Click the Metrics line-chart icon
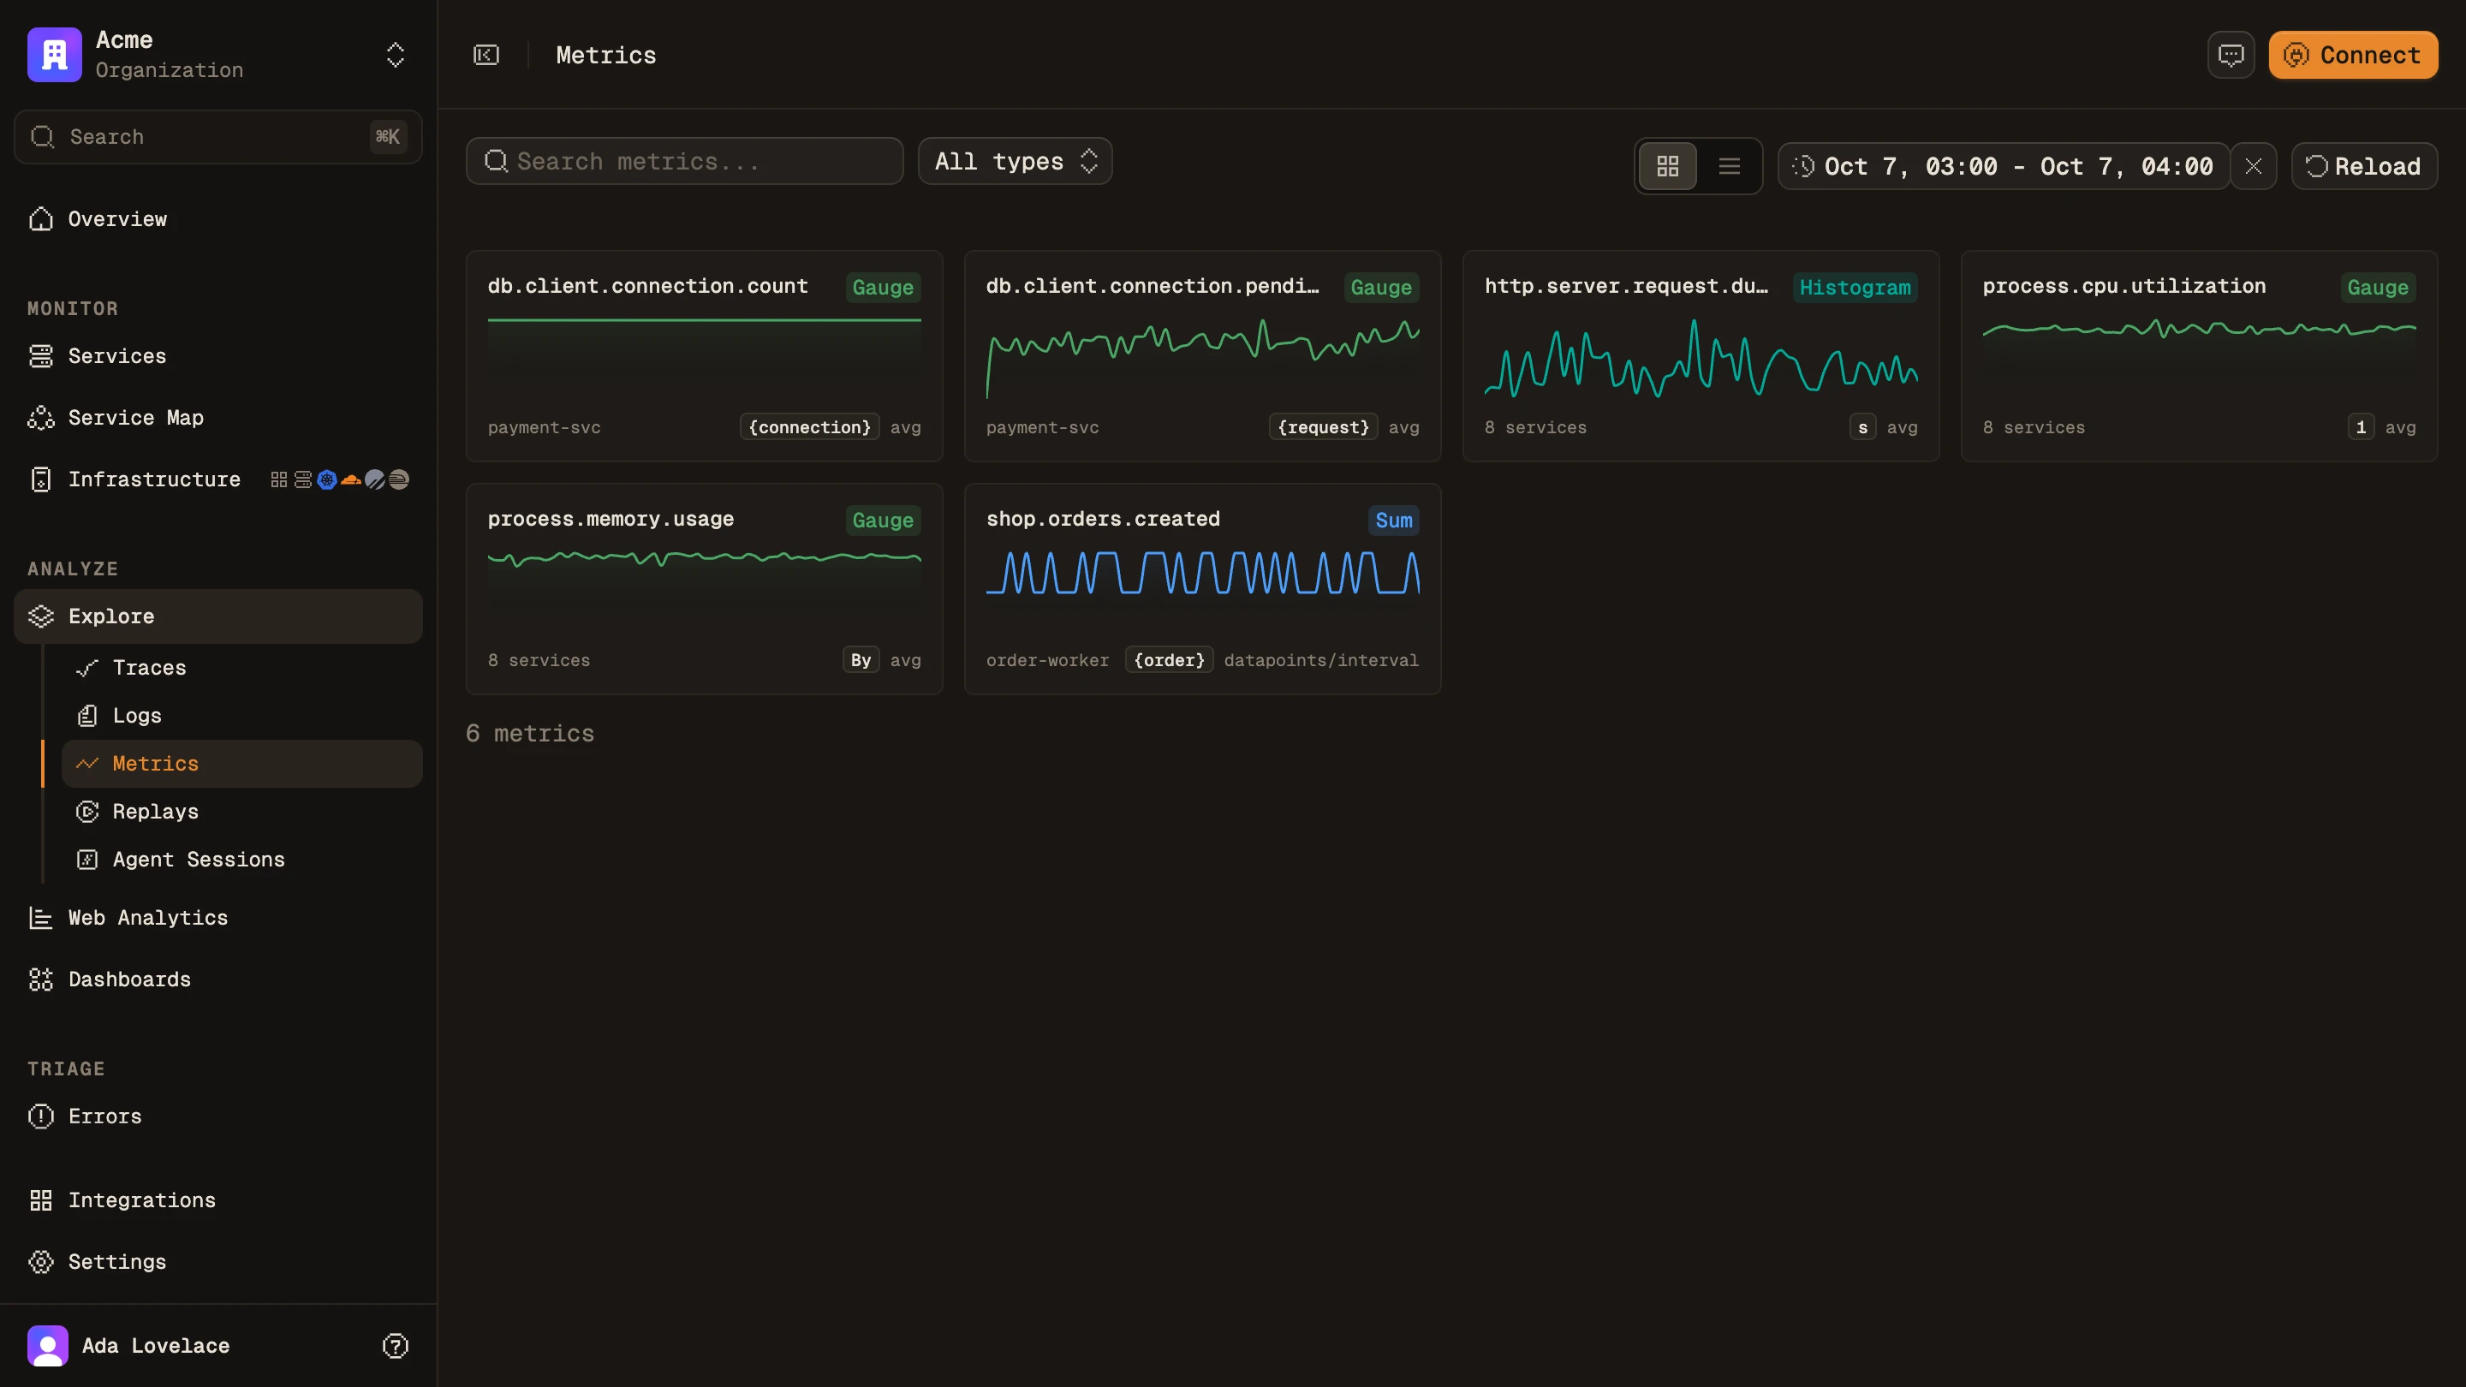This screenshot has width=2466, height=1387. pos(87,764)
